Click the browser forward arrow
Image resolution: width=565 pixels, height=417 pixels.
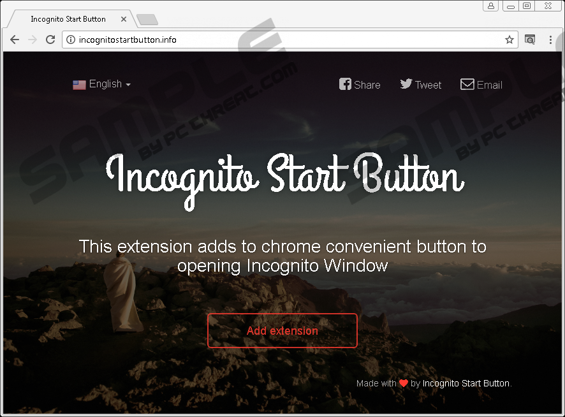pyautogui.click(x=33, y=40)
